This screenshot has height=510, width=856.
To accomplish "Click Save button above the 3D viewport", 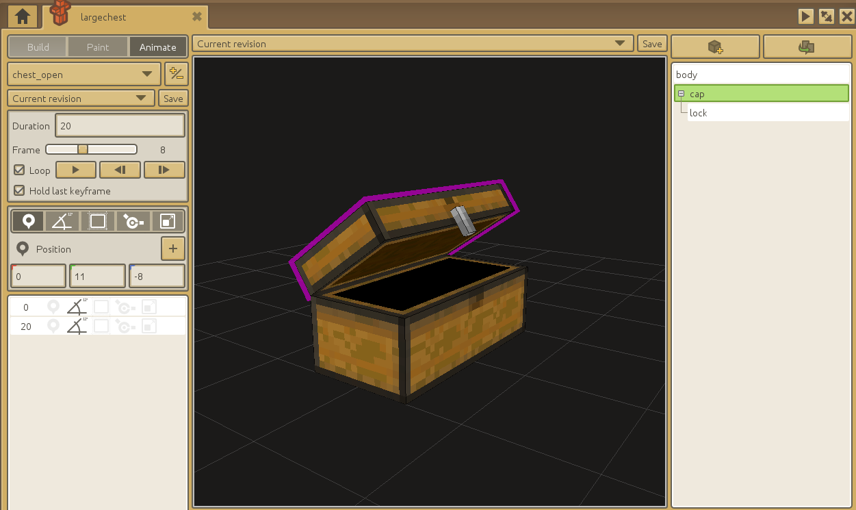I will coord(652,44).
